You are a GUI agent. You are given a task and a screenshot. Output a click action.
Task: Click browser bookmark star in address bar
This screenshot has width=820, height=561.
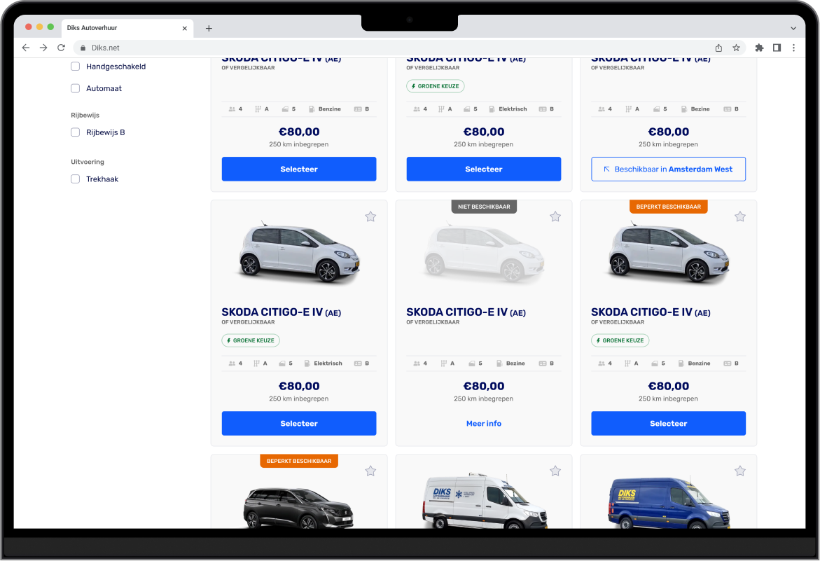pyautogui.click(x=736, y=48)
